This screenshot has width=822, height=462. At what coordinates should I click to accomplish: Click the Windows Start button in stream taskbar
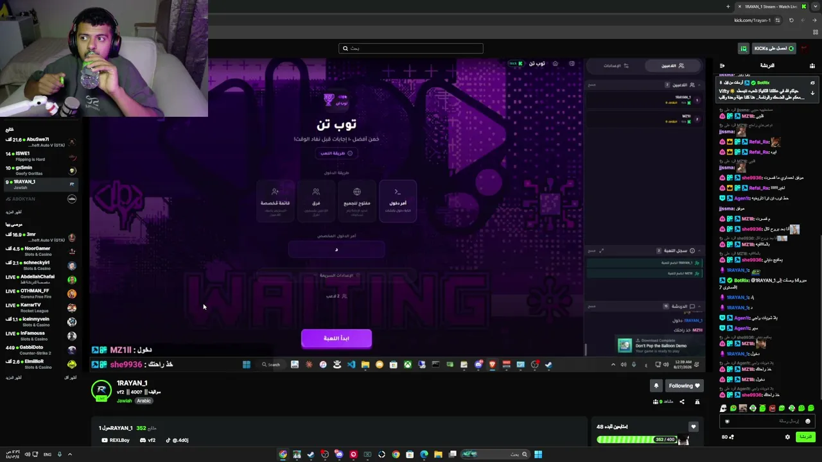247,364
